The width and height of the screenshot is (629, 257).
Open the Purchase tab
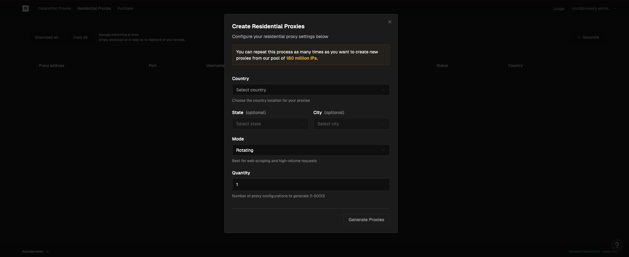tap(125, 8)
